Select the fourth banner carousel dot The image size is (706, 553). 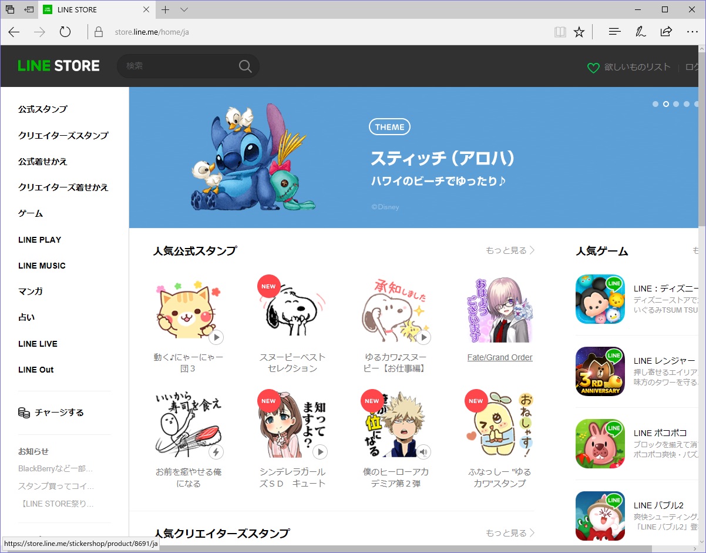686,104
